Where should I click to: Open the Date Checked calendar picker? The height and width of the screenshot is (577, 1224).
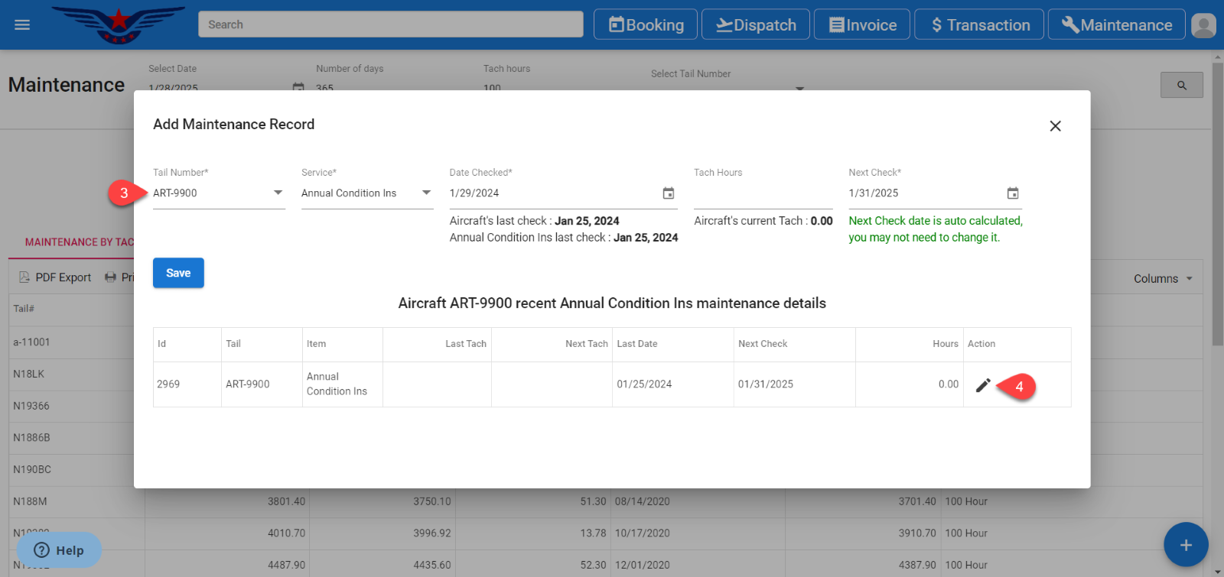pyautogui.click(x=668, y=193)
